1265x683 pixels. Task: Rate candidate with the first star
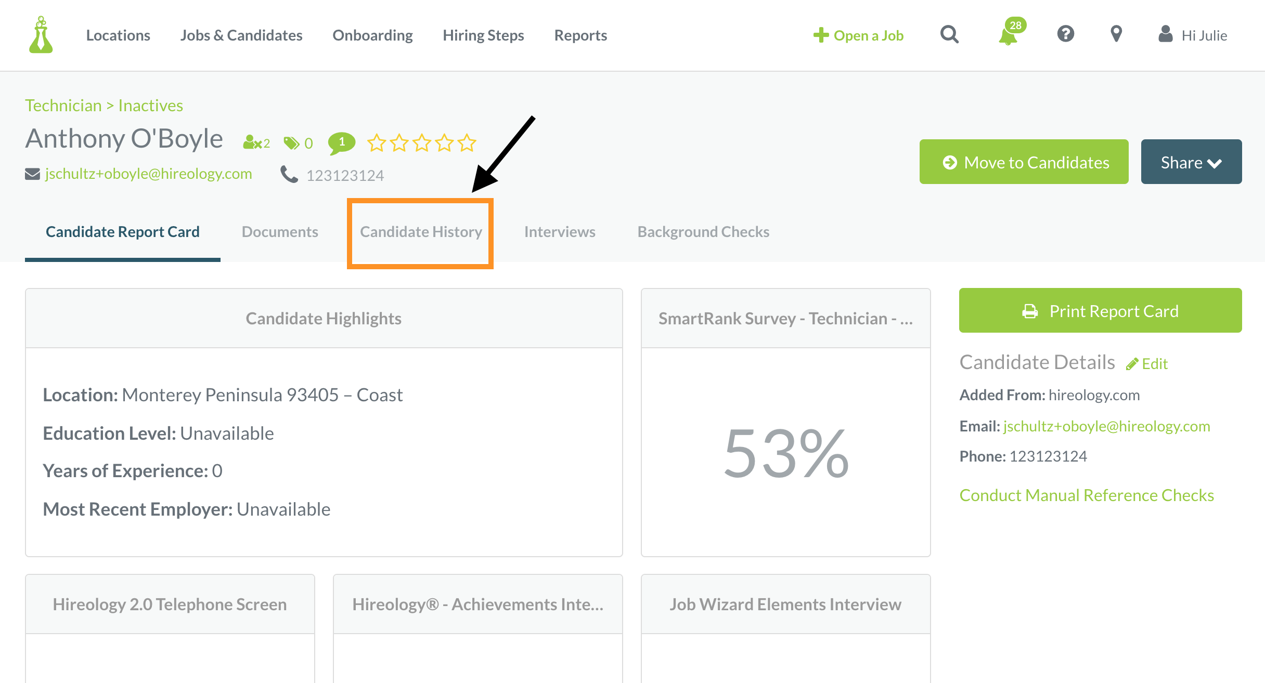377,142
